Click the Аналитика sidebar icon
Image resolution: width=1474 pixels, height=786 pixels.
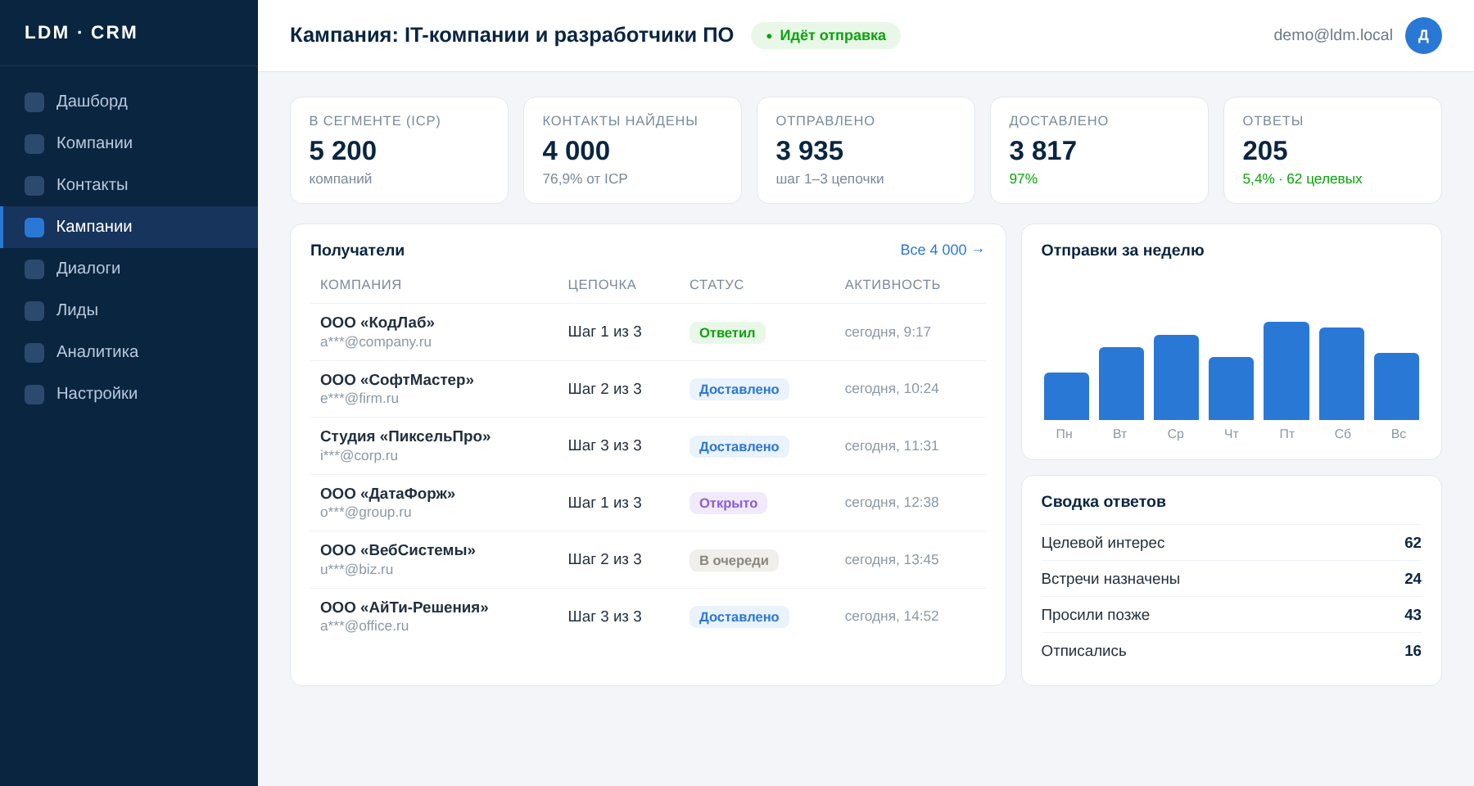pyautogui.click(x=34, y=353)
